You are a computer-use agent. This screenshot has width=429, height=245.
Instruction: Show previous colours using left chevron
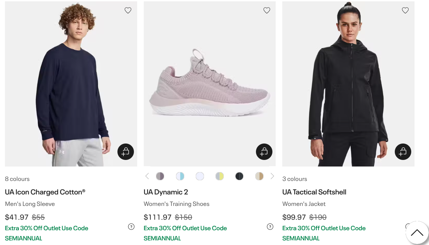147,176
